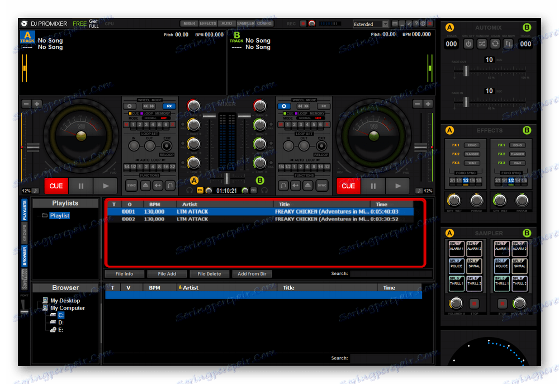Open AUTO tab in top bar
This screenshot has width=559, height=384.
[227, 23]
